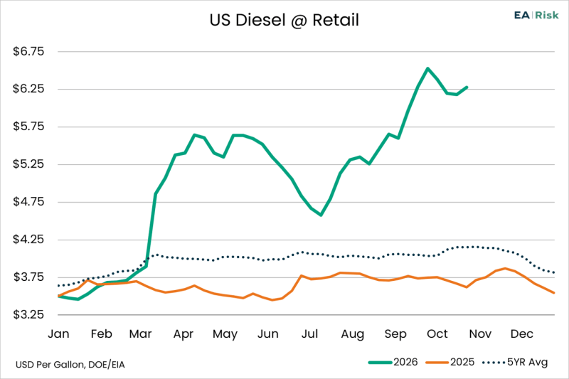Select the $6.25 y-axis label

point(28,88)
